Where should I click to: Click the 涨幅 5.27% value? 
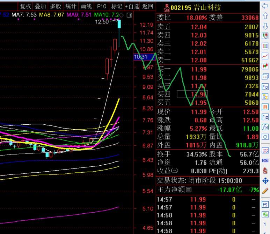[198, 129]
